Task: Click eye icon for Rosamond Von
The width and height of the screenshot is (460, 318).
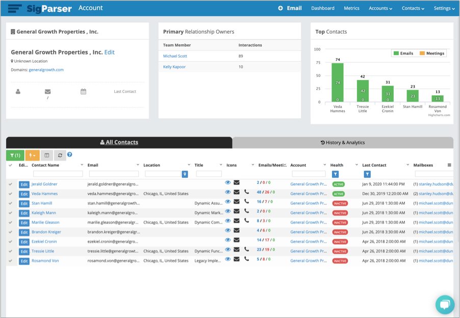Action: (227, 259)
